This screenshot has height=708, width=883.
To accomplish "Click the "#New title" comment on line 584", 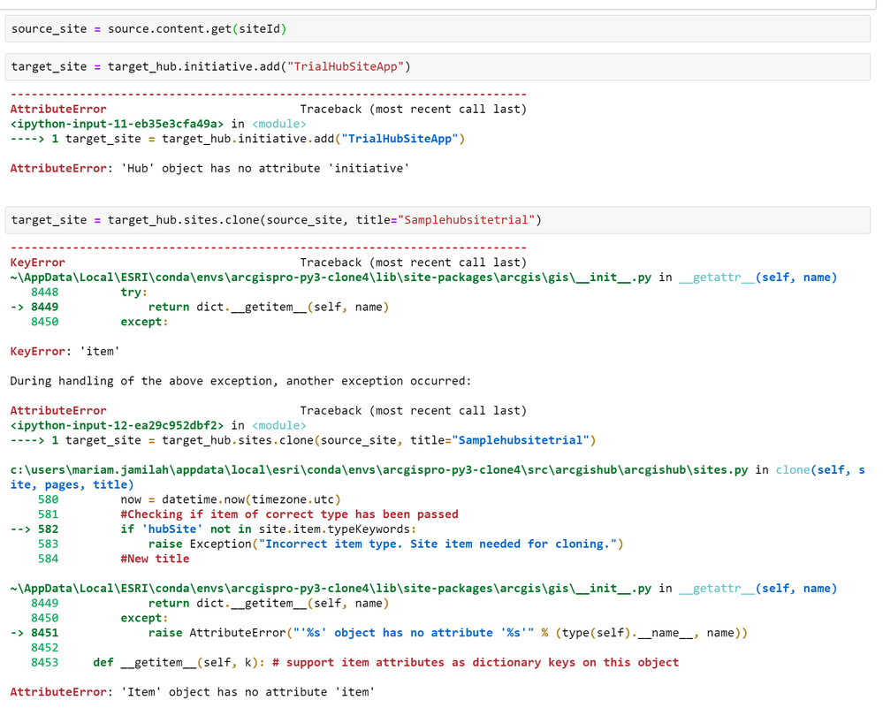I will [x=155, y=559].
